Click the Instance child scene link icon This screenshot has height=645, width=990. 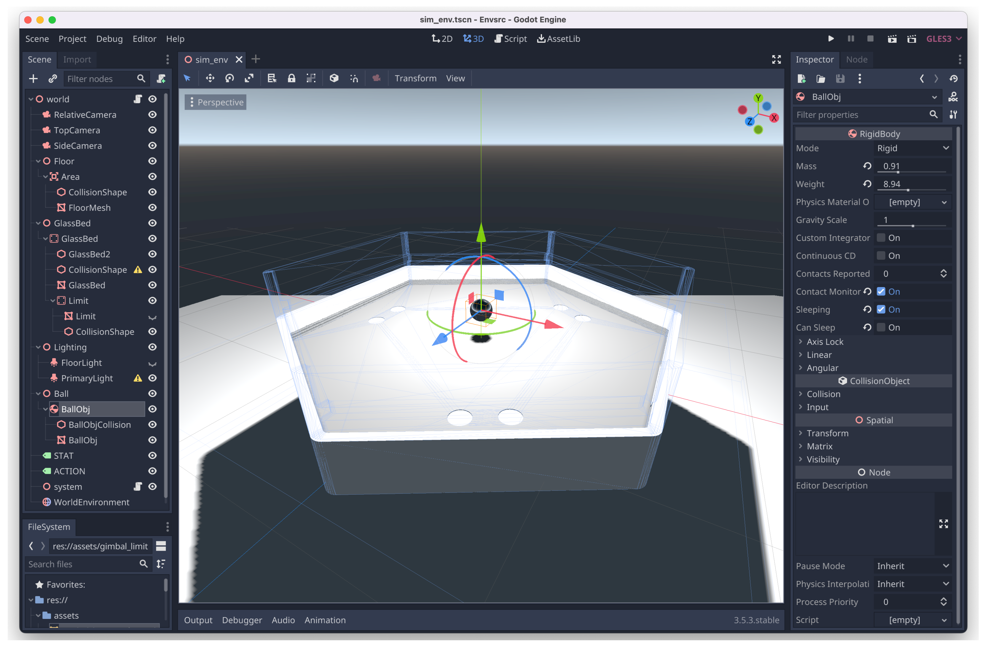coord(52,79)
